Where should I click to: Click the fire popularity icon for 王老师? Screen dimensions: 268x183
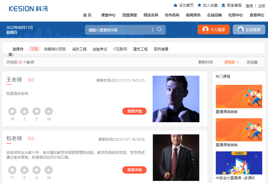[49, 111]
